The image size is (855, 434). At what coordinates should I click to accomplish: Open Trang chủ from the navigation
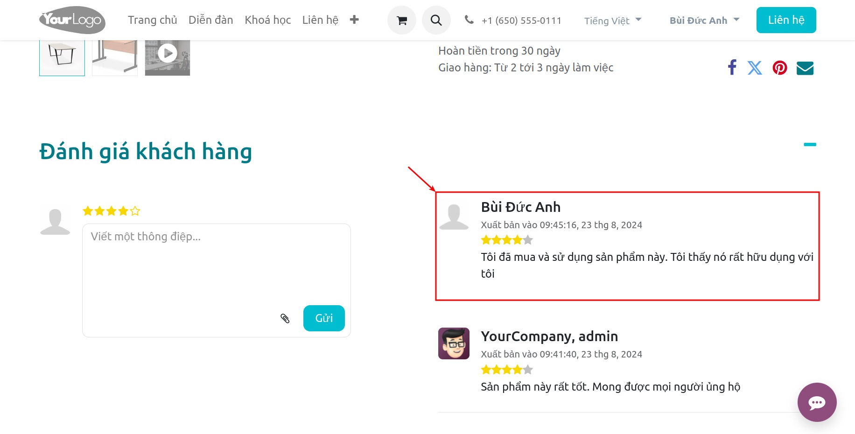point(152,20)
